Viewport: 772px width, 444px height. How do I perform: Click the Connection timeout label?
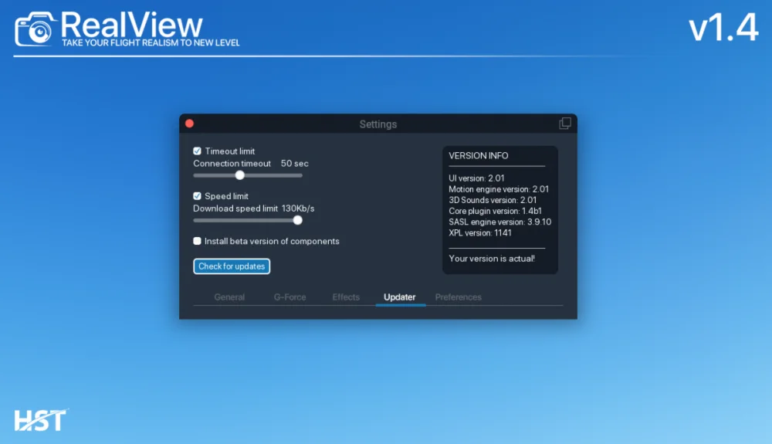pyautogui.click(x=232, y=164)
